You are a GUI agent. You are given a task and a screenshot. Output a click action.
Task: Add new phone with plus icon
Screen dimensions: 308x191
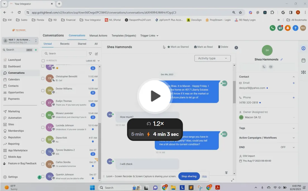[x=294, y=97]
